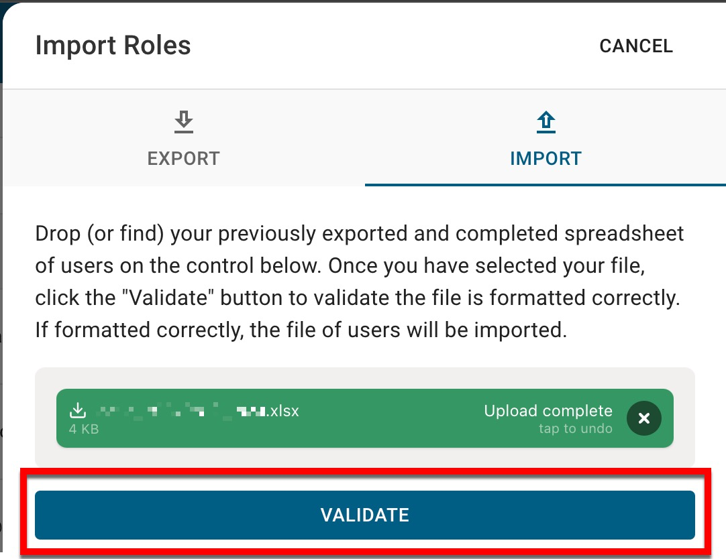Viewport: 726px width, 559px height.
Task: Click the divider line under the dialog header
Action: [364, 89]
